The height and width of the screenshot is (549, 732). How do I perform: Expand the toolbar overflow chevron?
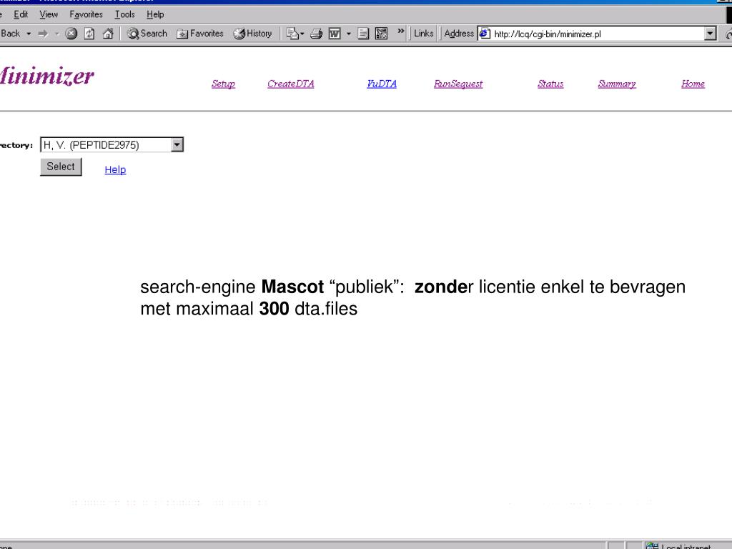point(400,31)
